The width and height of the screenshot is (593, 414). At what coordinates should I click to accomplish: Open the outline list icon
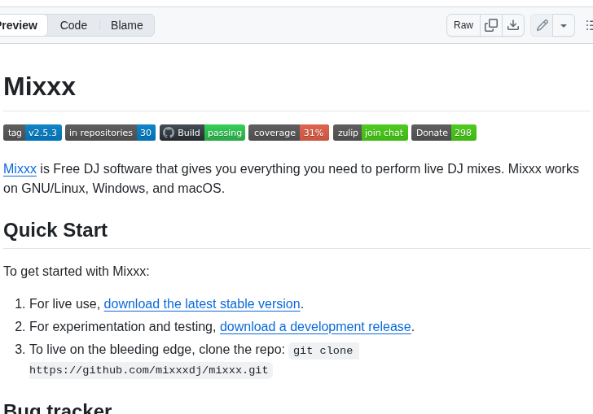point(589,25)
